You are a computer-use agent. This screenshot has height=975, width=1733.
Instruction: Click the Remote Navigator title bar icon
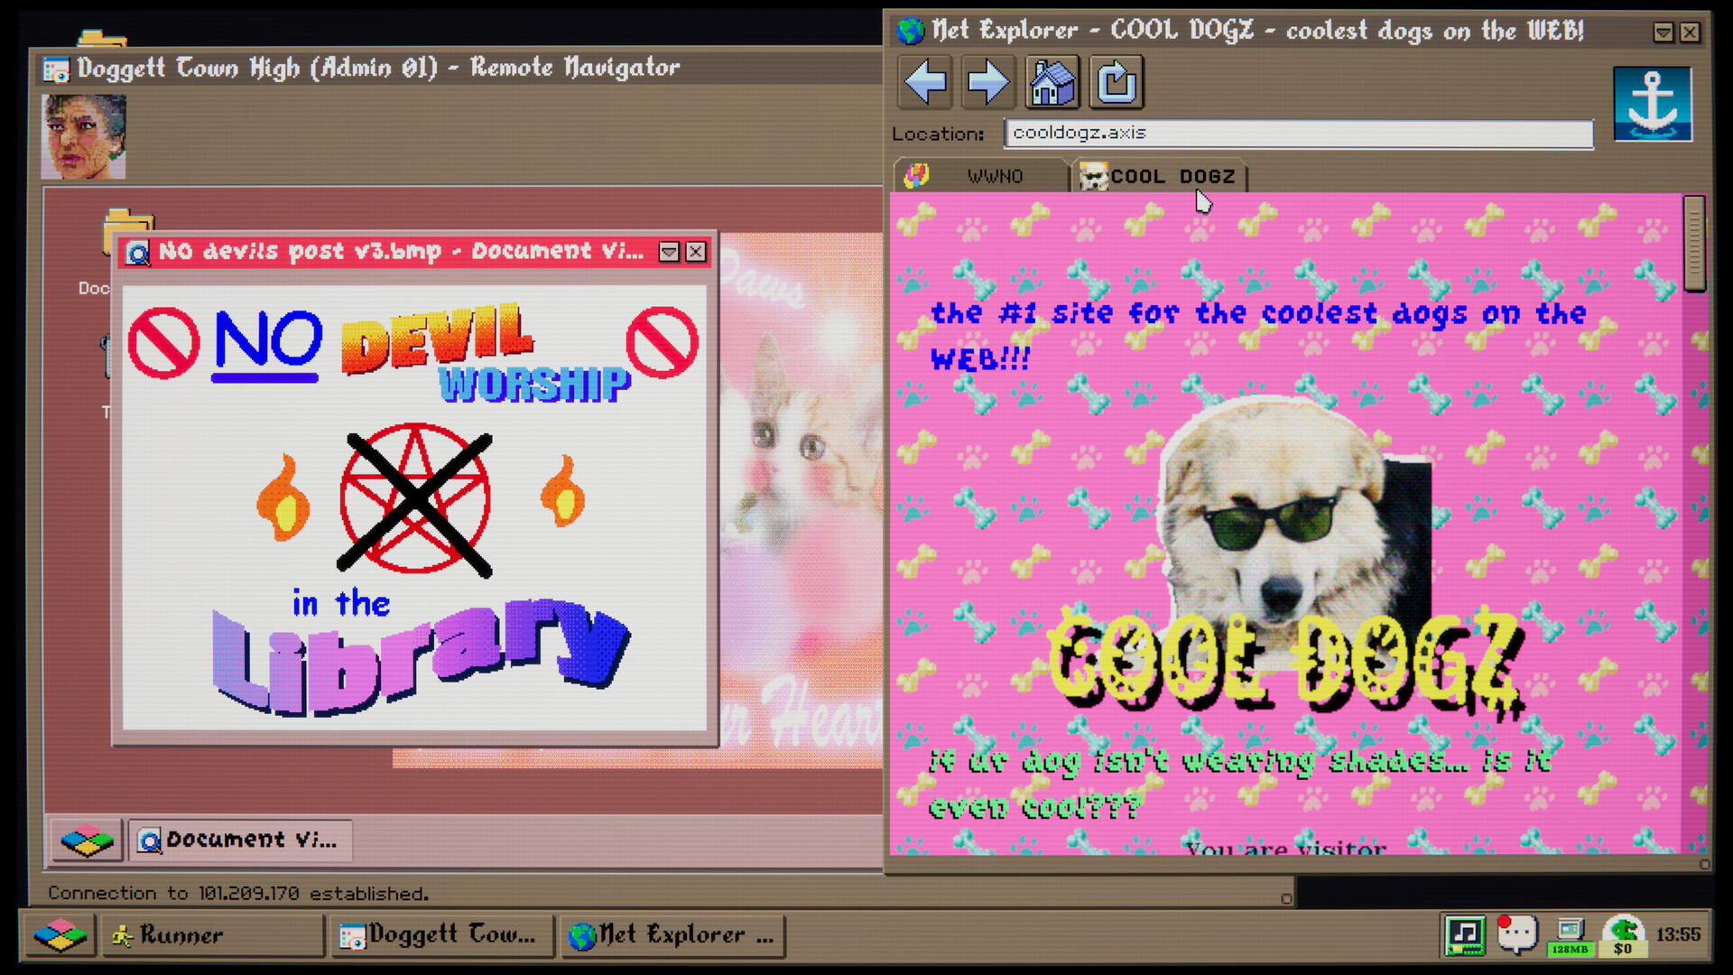point(56,70)
